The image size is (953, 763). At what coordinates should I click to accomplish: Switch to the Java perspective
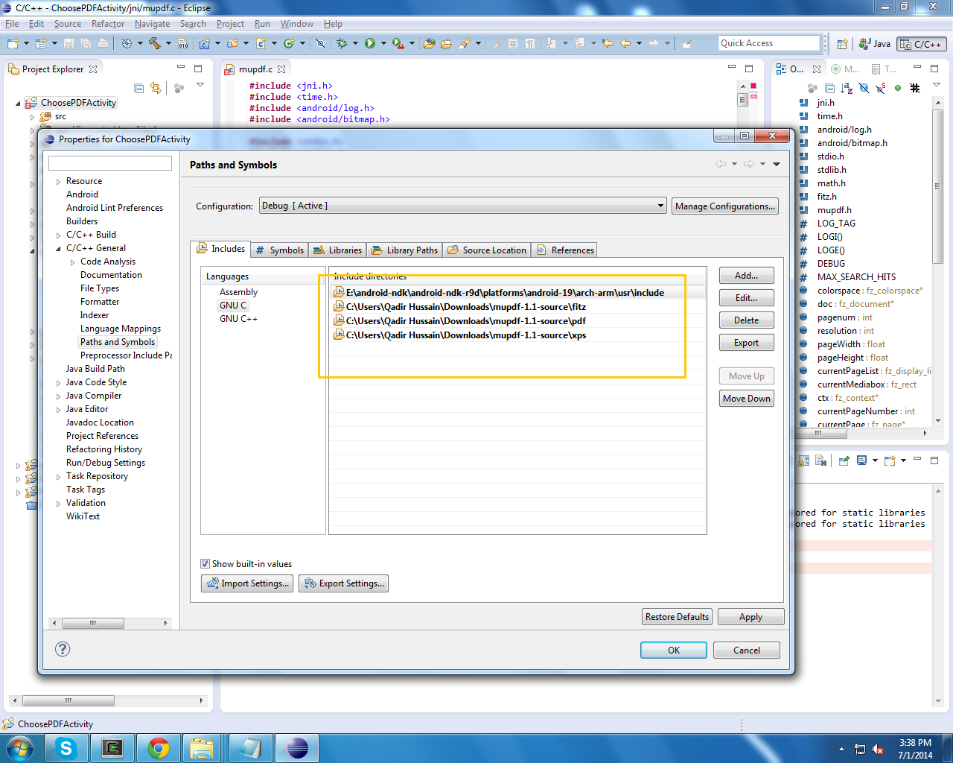pyautogui.click(x=874, y=44)
